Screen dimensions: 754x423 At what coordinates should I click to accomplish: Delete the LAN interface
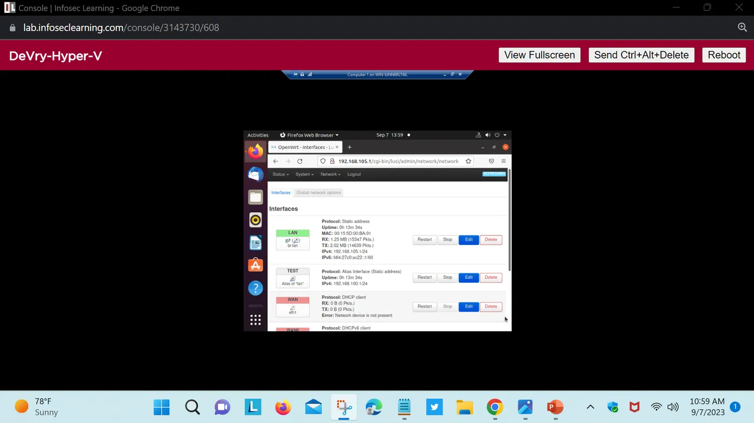click(x=491, y=240)
